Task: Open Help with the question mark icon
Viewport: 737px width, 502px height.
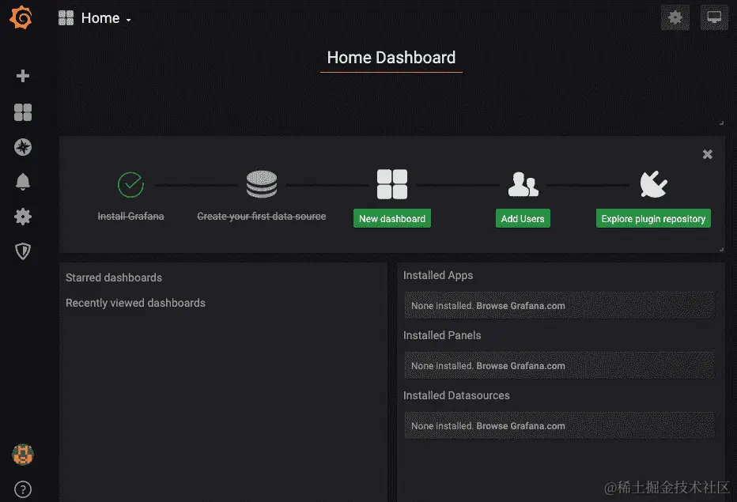Action: click(x=22, y=489)
